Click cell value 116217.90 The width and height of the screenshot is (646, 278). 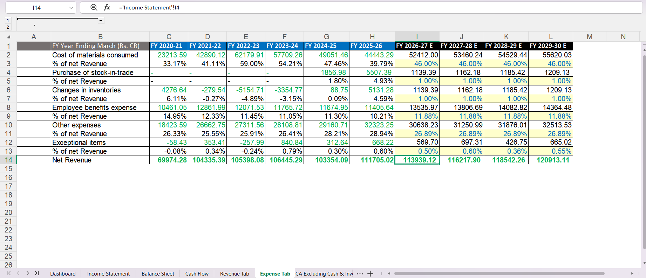tap(462, 160)
